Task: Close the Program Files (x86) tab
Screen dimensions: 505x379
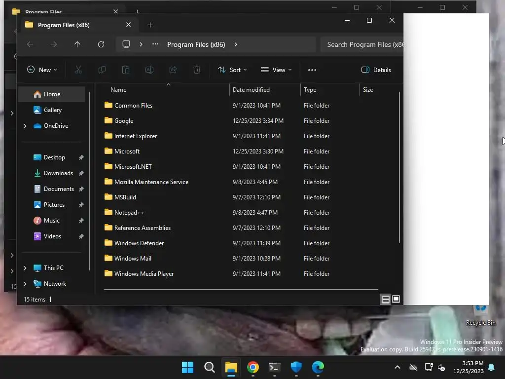Action: (x=129, y=25)
